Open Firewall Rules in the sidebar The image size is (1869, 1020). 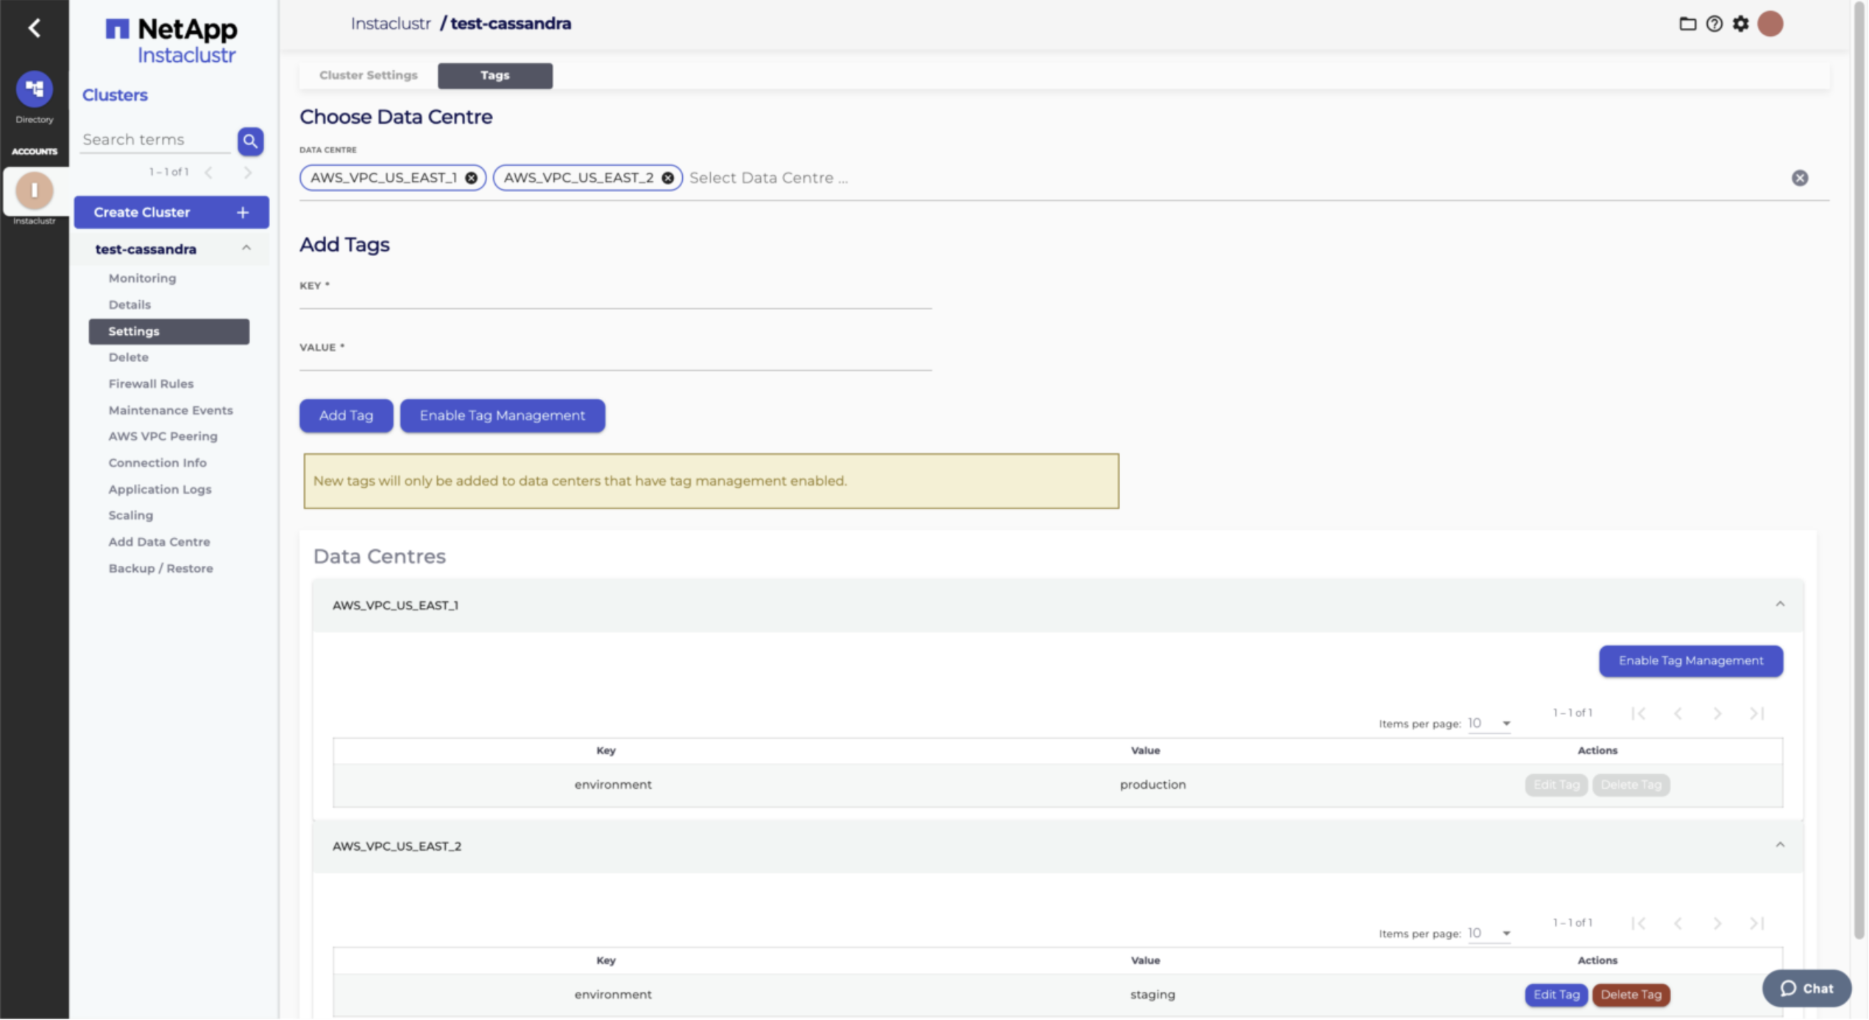pyautogui.click(x=151, y=383)
